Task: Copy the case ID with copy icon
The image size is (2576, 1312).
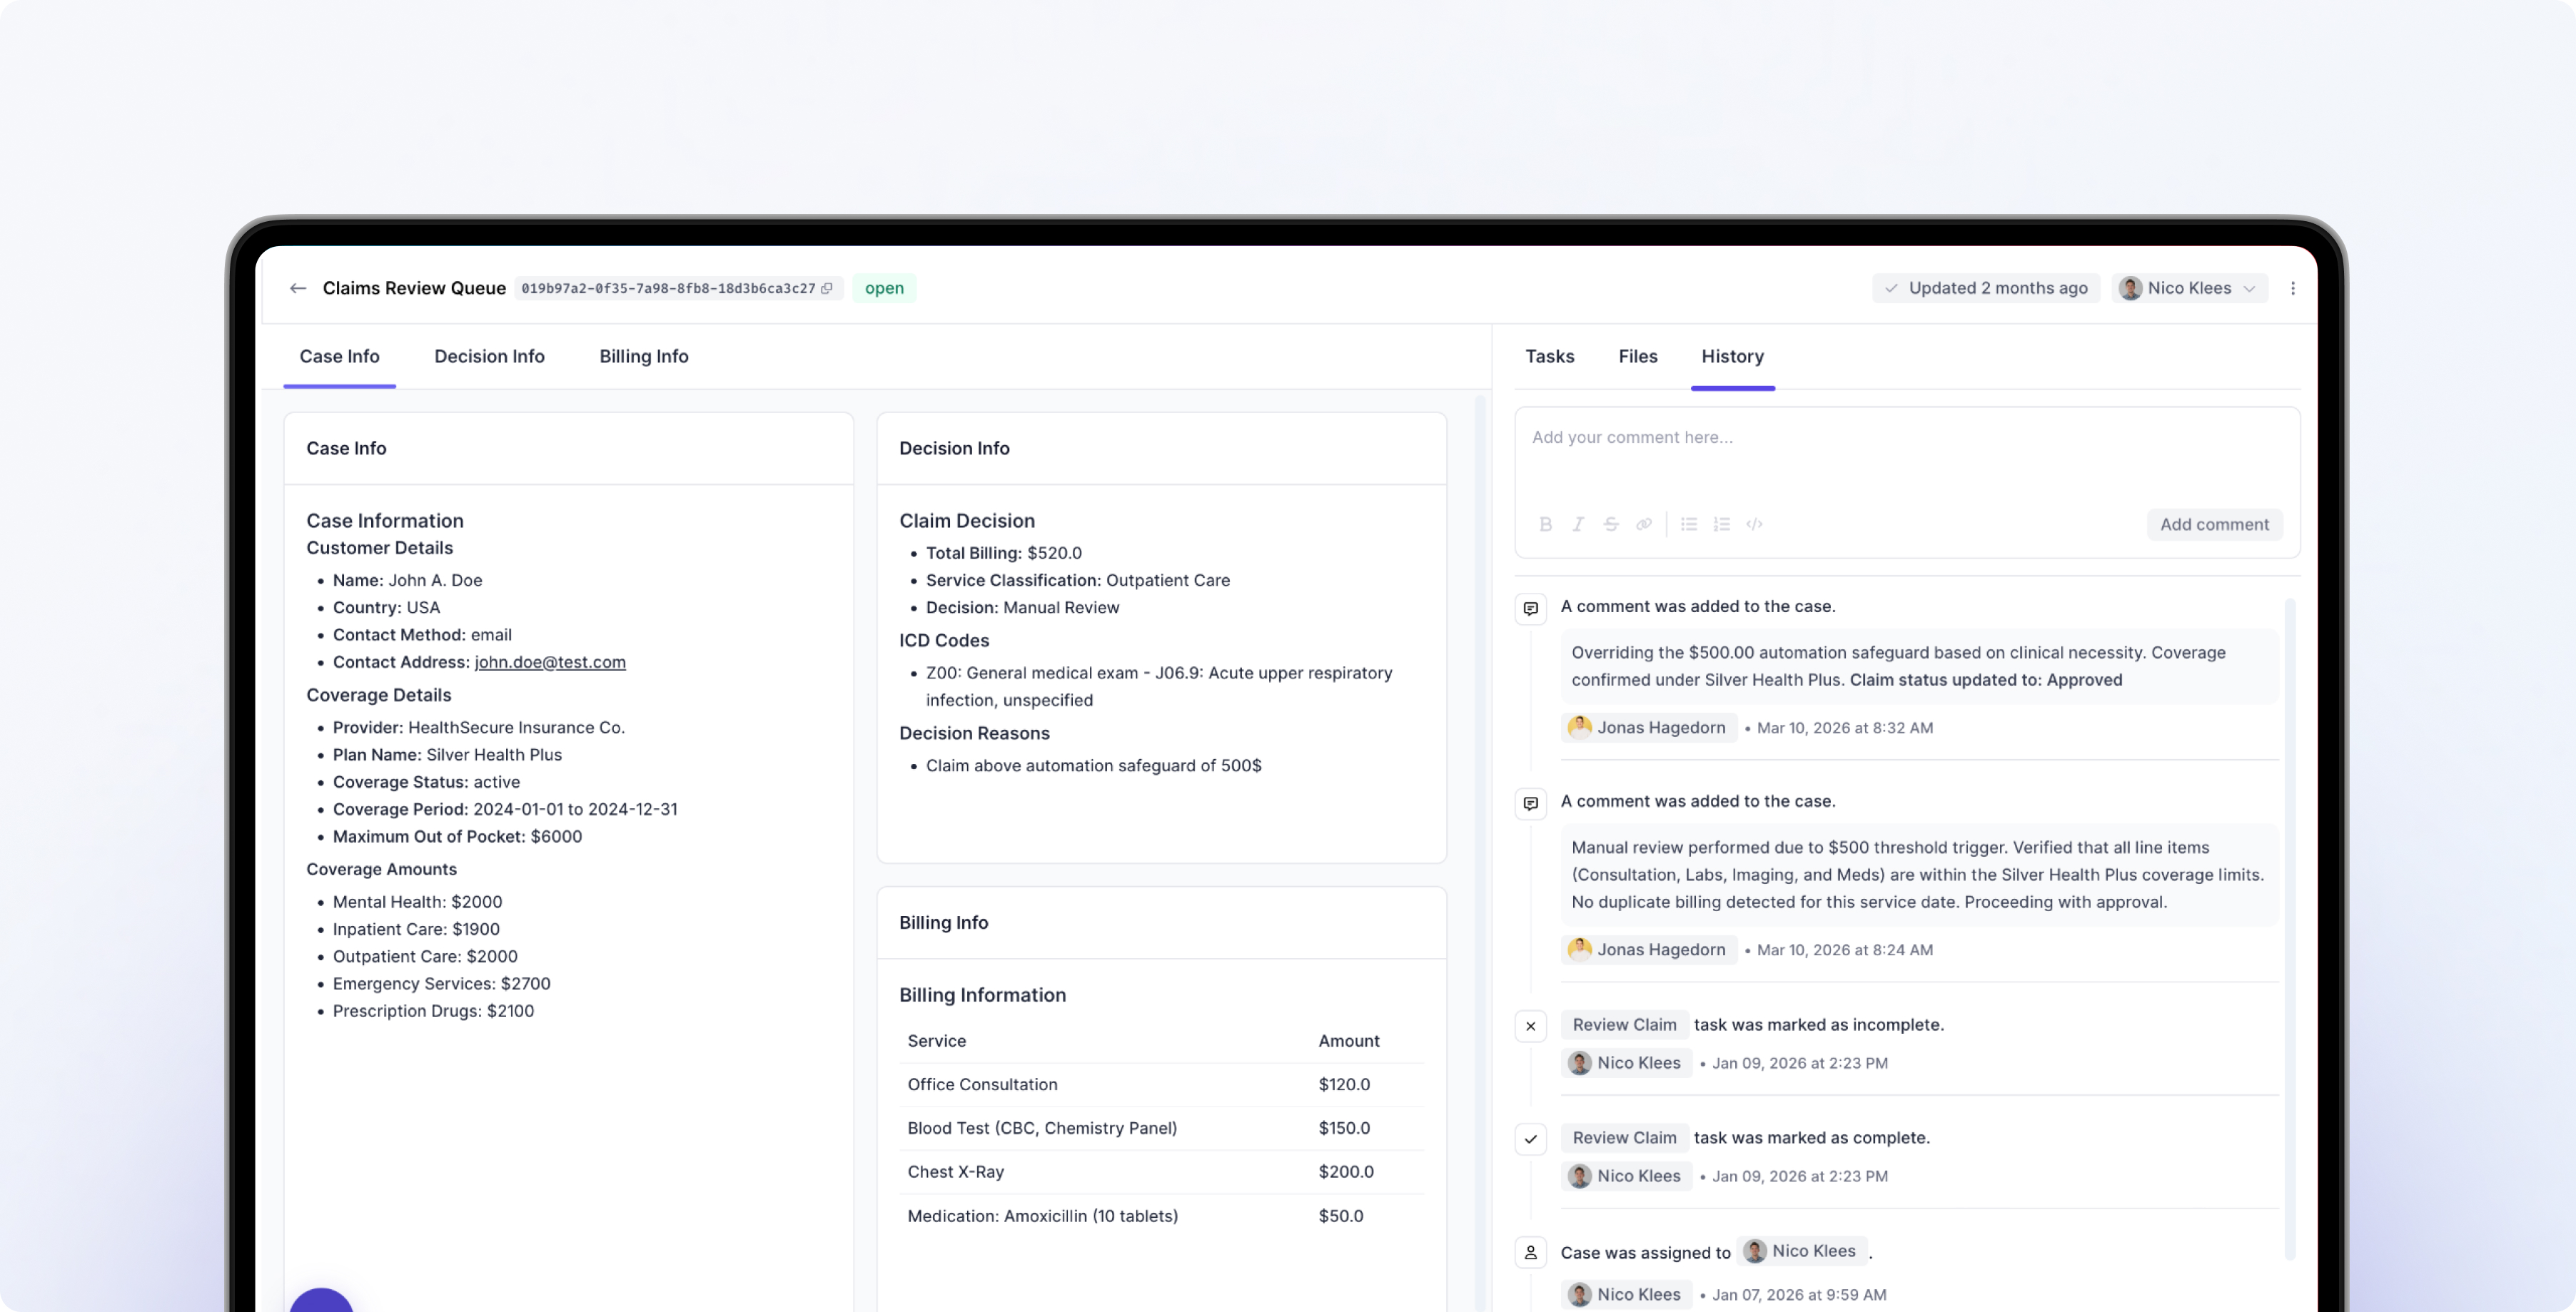Action: coord(827,288)
